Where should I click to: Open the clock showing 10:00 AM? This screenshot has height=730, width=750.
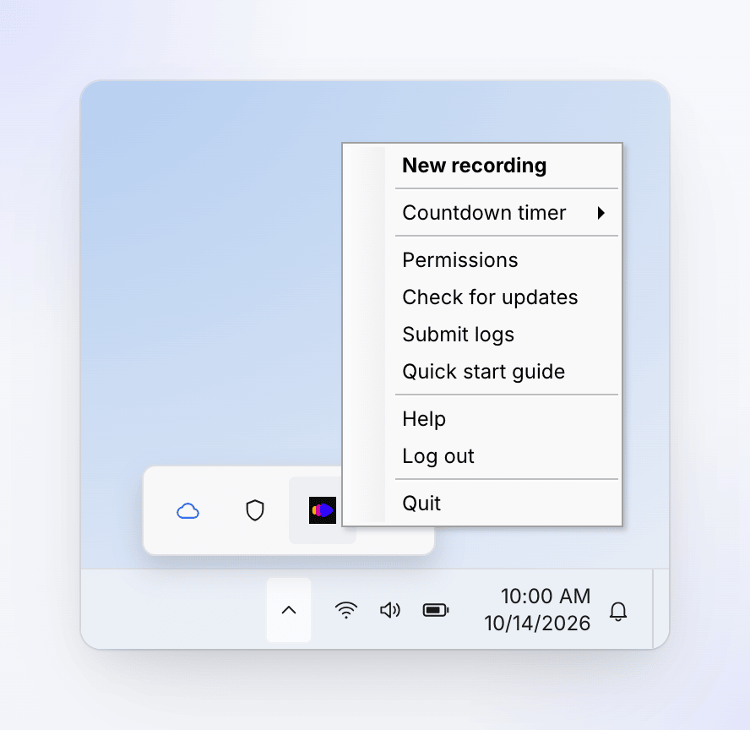[x=537, y=610]
